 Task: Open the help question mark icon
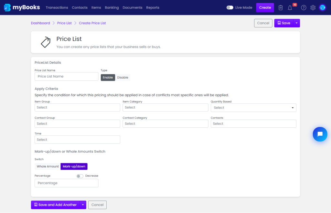[x=304, y=8]
